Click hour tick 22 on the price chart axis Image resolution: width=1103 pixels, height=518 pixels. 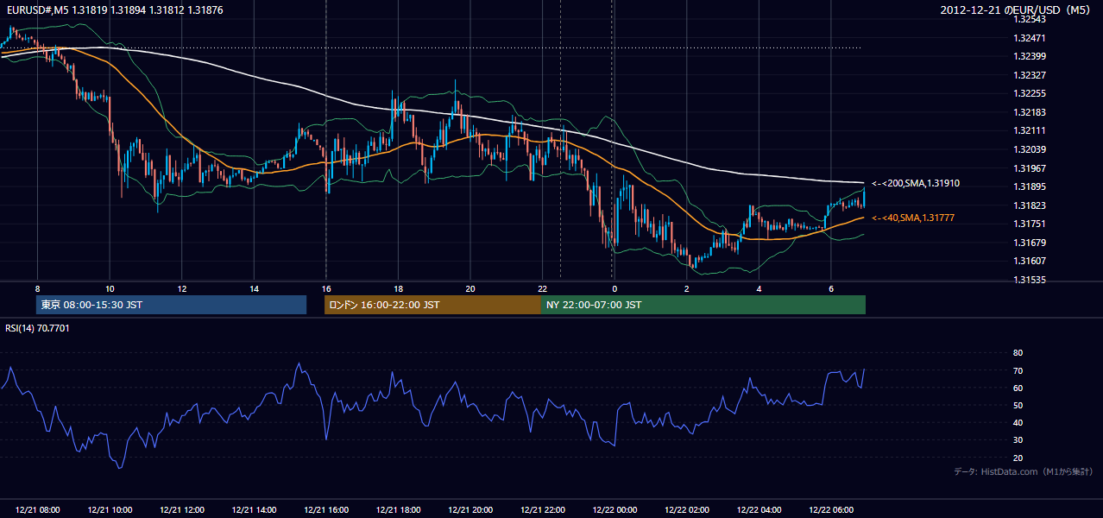(542, 288)
